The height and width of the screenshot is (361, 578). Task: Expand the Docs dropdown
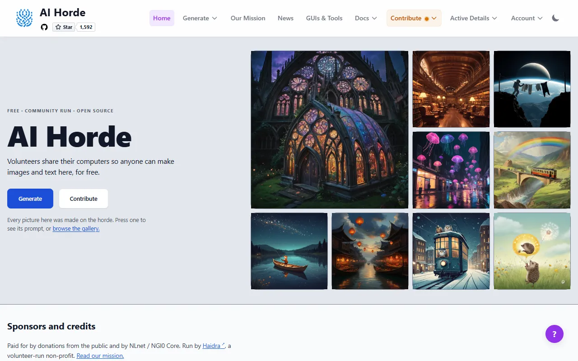366,18
